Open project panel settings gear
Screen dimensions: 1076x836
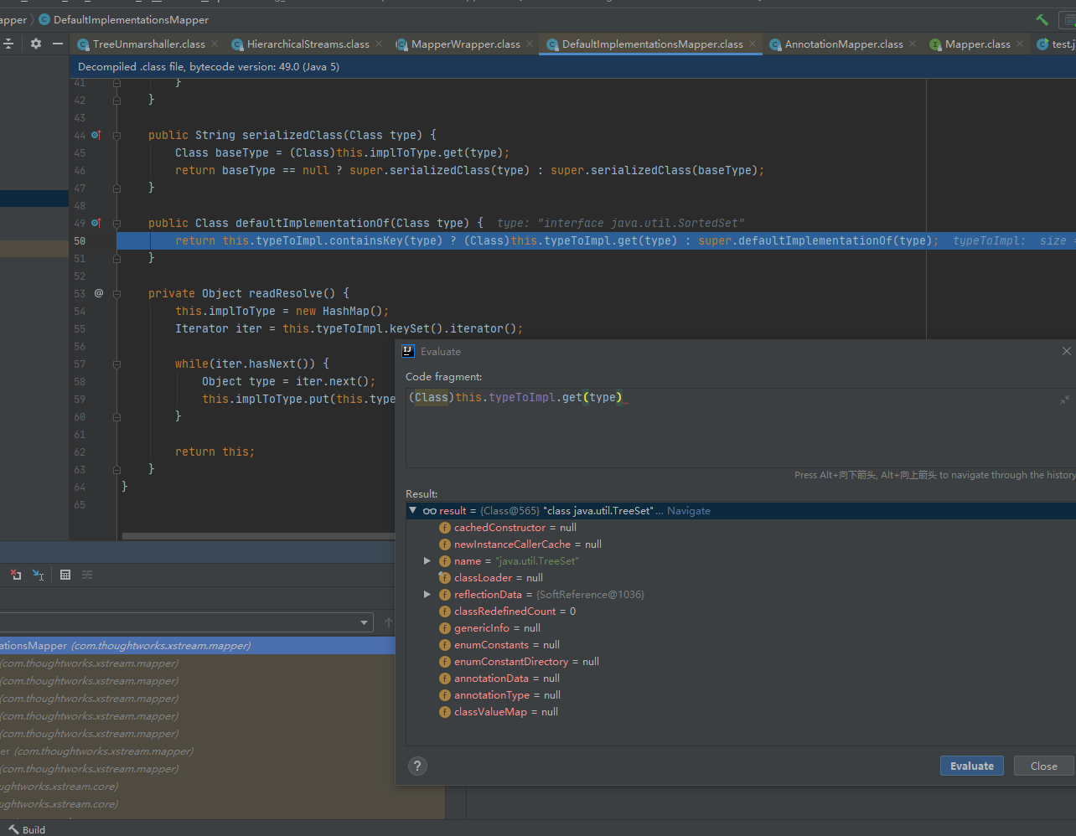(x=35, y=44)
